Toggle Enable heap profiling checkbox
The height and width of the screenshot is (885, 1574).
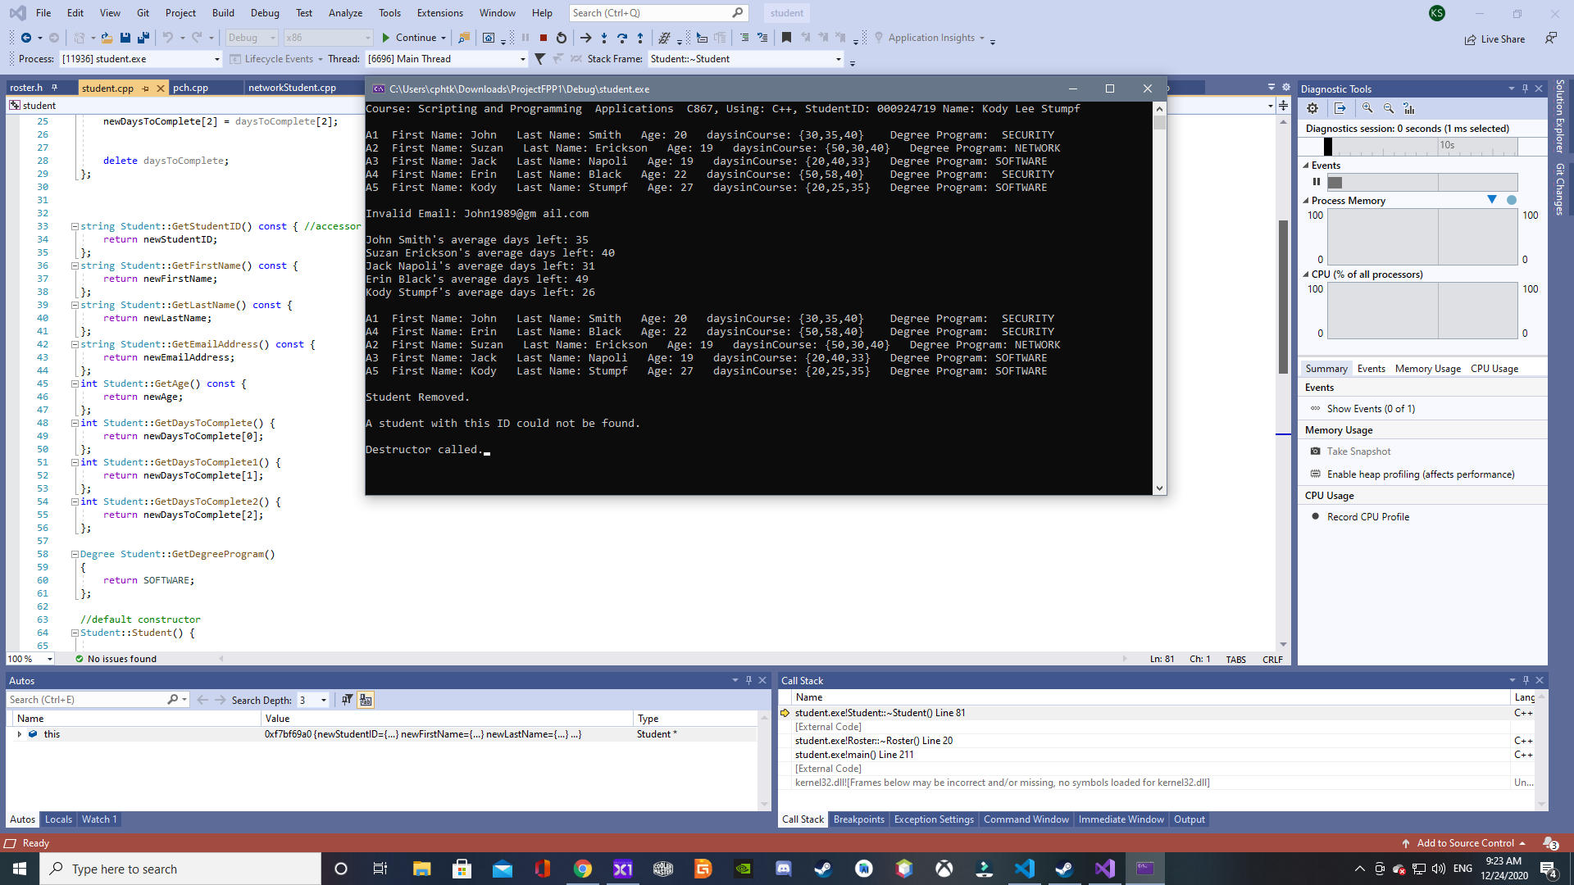tap(1317, 474)
